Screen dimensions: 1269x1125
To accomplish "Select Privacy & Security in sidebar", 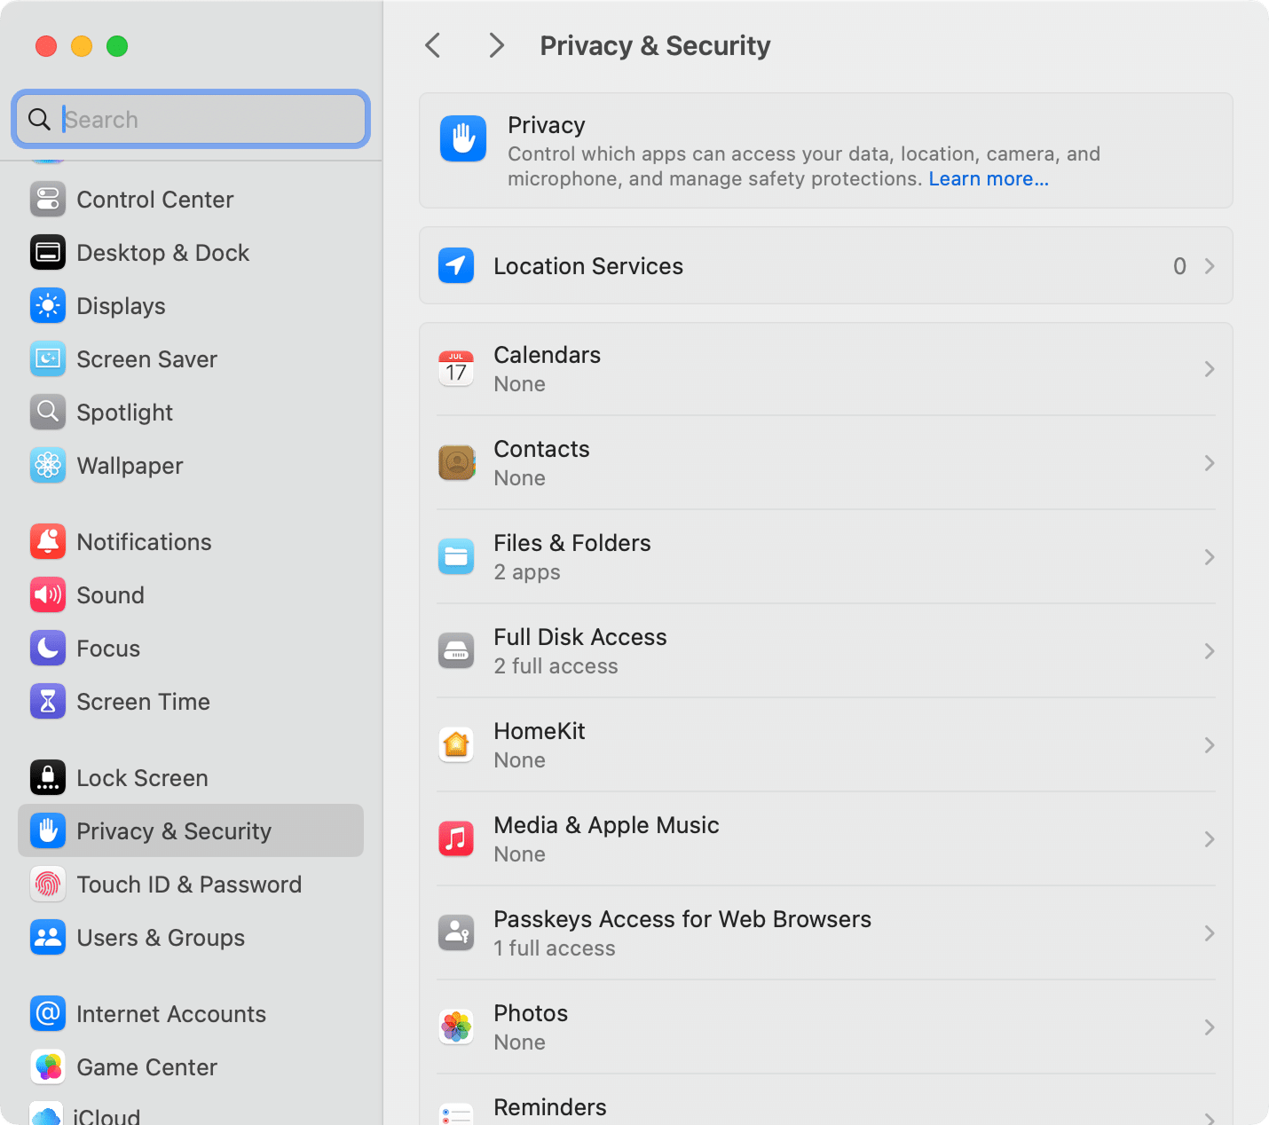I will pyautogui.click(x=191, y=830).
